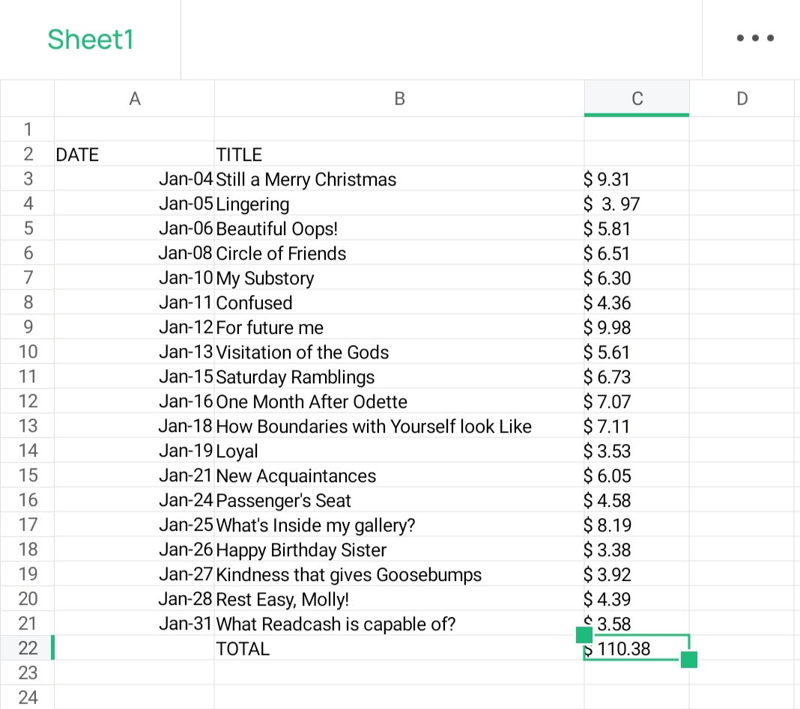800x709 pixels.
Task: Click the top-left selection handle of the total cell
Action: (x=584, y=635)
